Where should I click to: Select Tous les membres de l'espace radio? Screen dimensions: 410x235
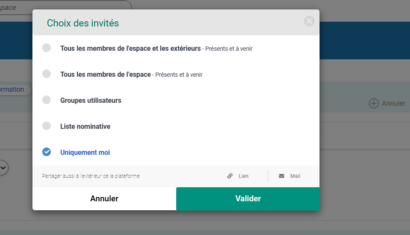click(x=47, y=74)
